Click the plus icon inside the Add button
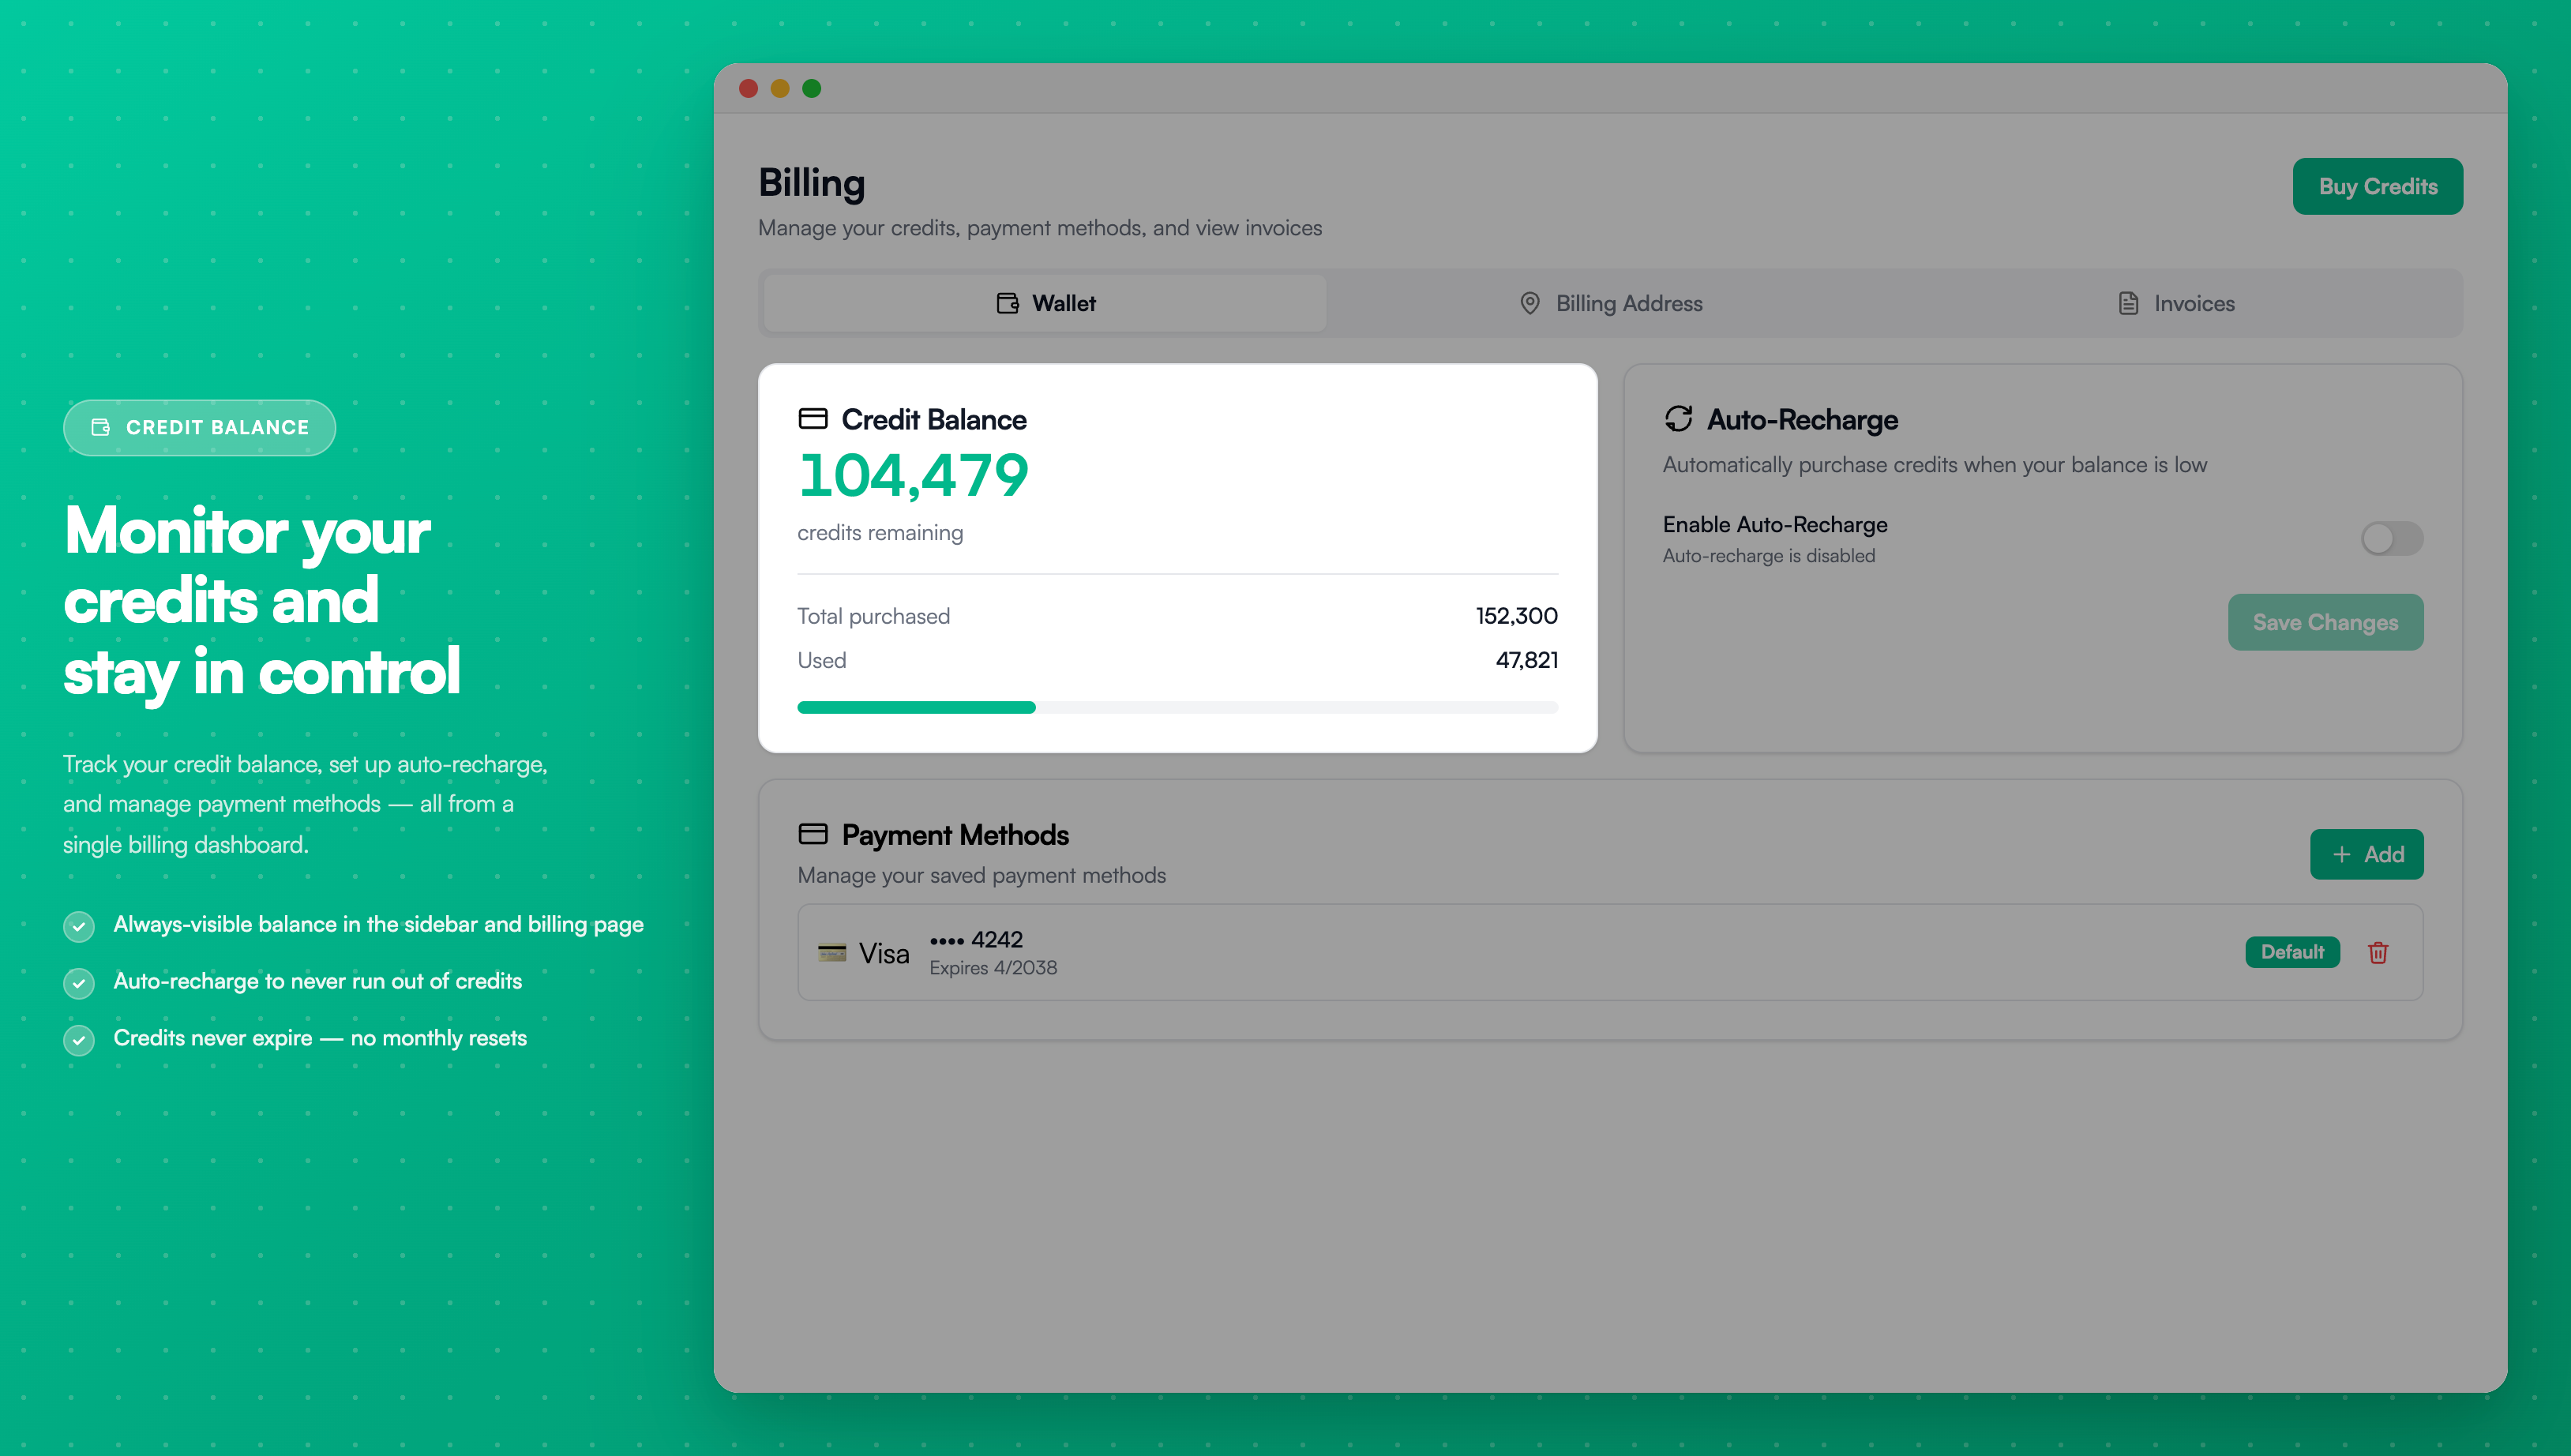Screen dimensions: 2571x1456 coord(2341,854)
